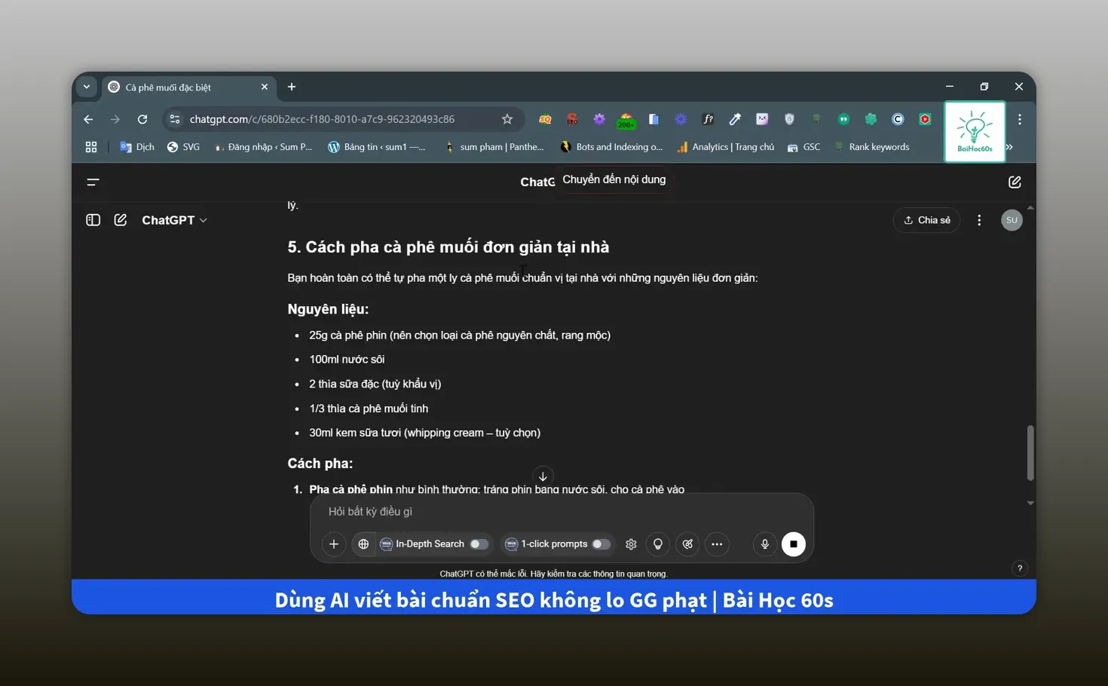
Task: Click the scrollbar down arrow
Action: click(x=1030, y=503)
